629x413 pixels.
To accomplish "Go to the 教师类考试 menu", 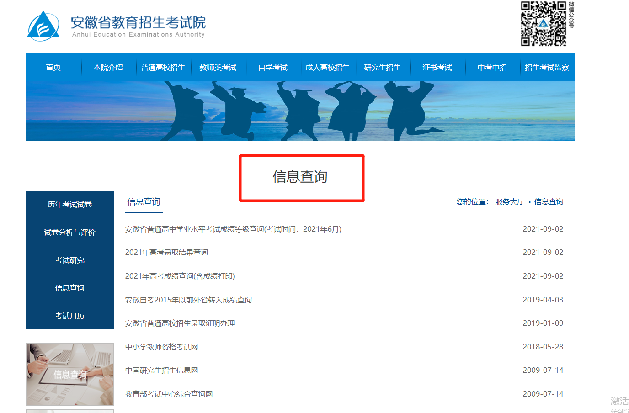I will tap(218, 68).
